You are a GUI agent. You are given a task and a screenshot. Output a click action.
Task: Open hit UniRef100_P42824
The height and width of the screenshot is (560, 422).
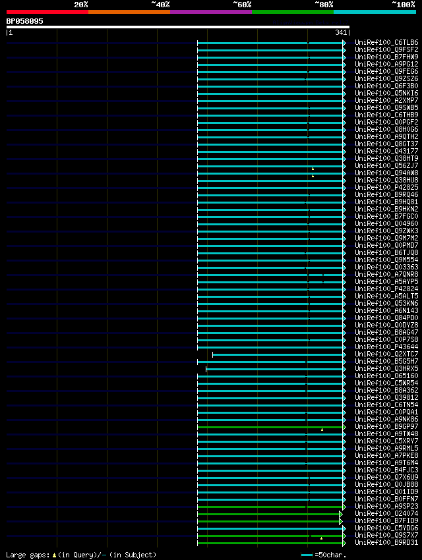386,289
